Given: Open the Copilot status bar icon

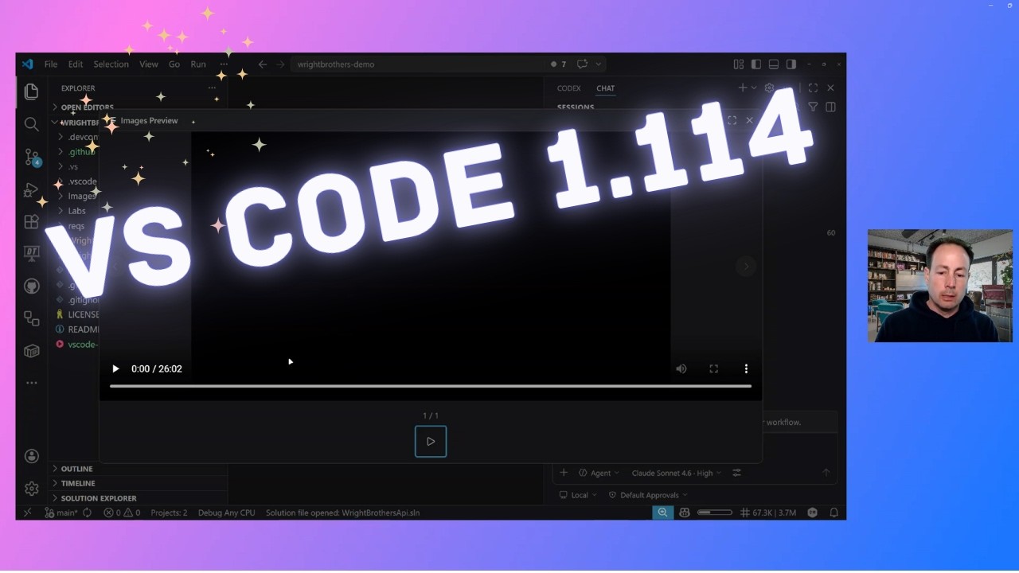Looking at the screenshot, I should pyautogui.click(x=684, y=513).
